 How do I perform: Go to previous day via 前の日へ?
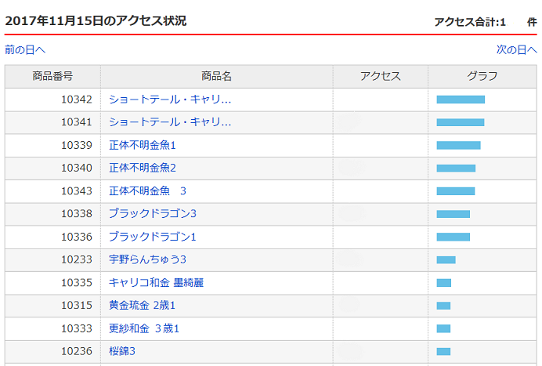25,50
